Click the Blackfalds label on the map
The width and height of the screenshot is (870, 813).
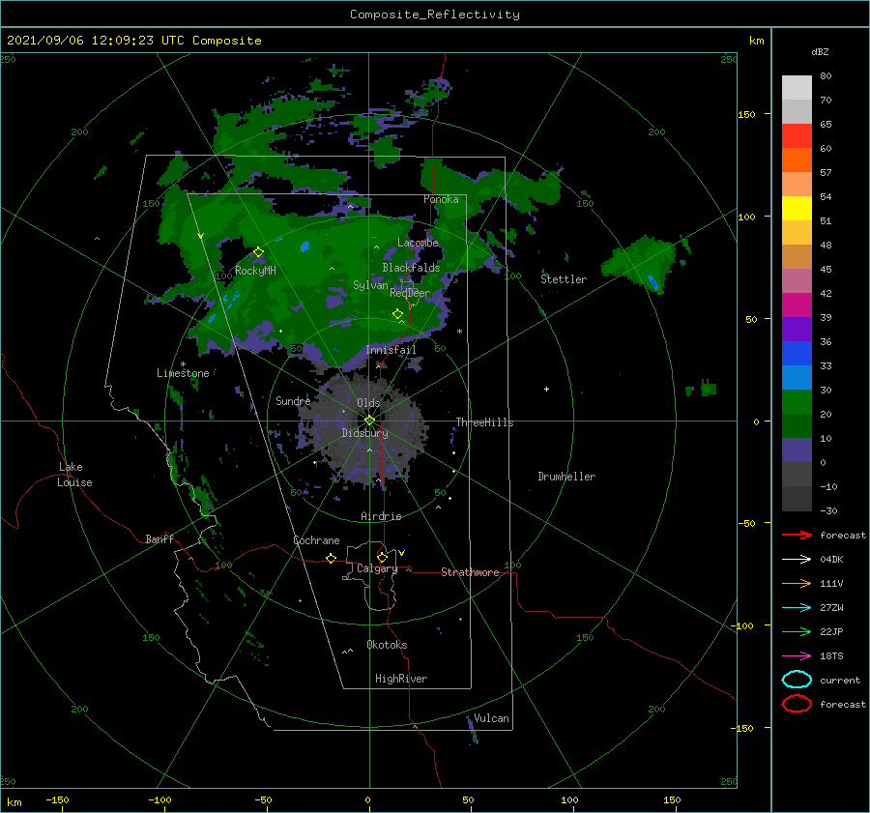tap(411, 268)
